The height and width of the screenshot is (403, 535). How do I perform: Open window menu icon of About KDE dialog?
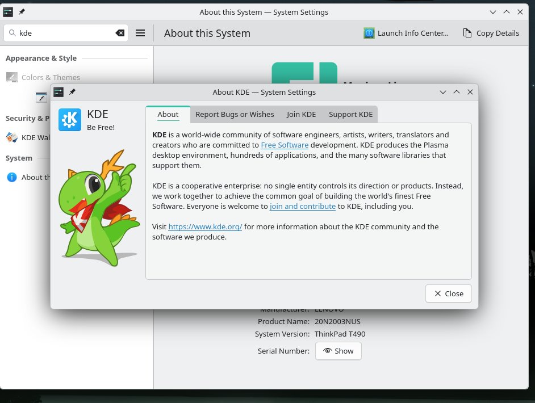(58, 92)
